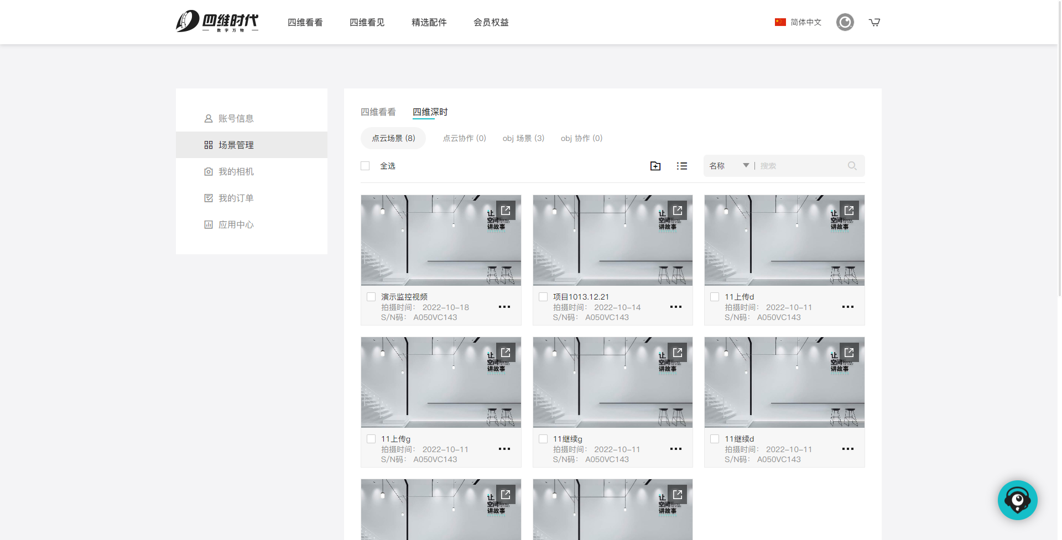Switch to list view icon
Image resolution: width=1062 pixels, height=540 pixels.
[681, 166]
